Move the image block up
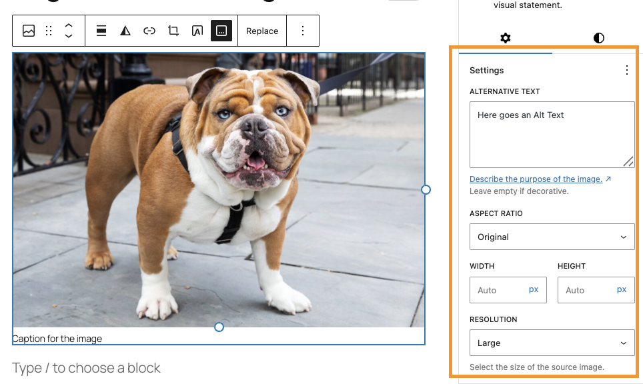 [x=68, y=25]
